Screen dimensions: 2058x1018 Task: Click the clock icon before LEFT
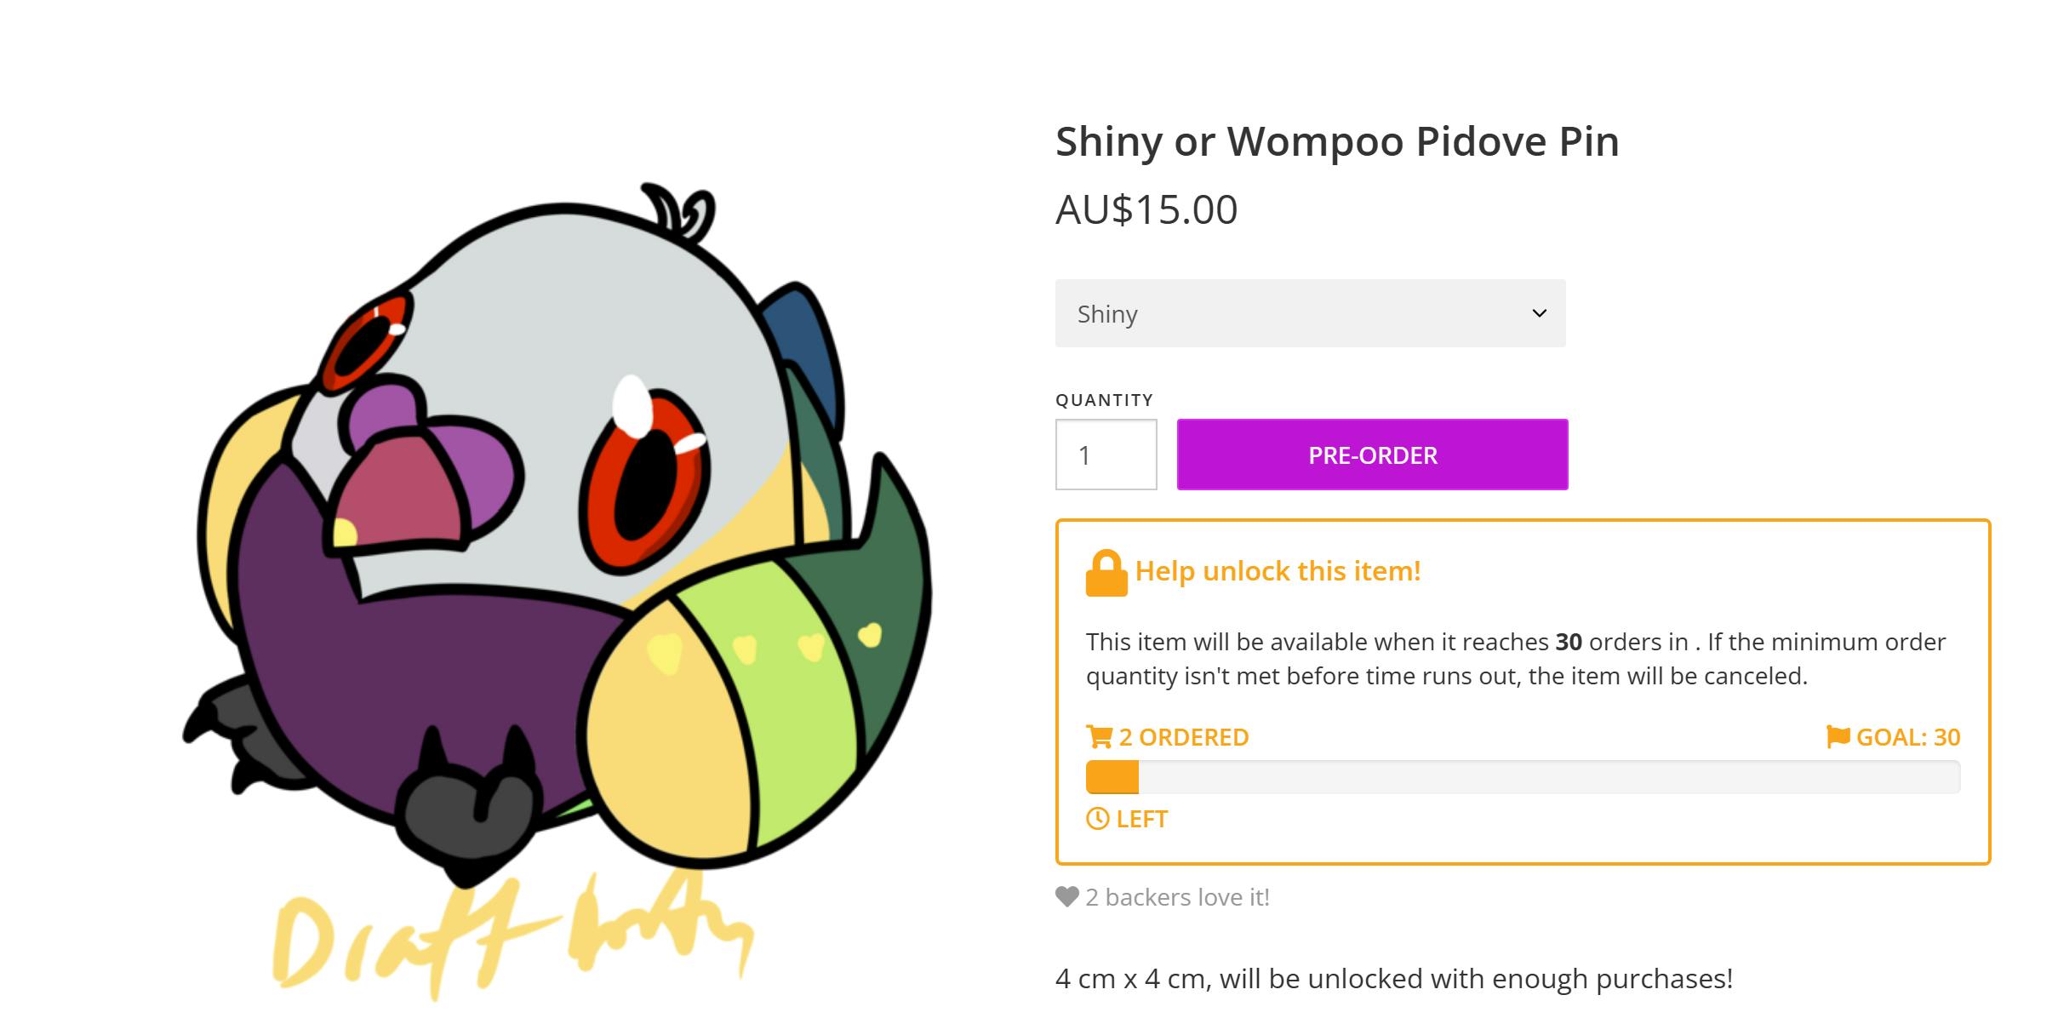[1097, 819]
